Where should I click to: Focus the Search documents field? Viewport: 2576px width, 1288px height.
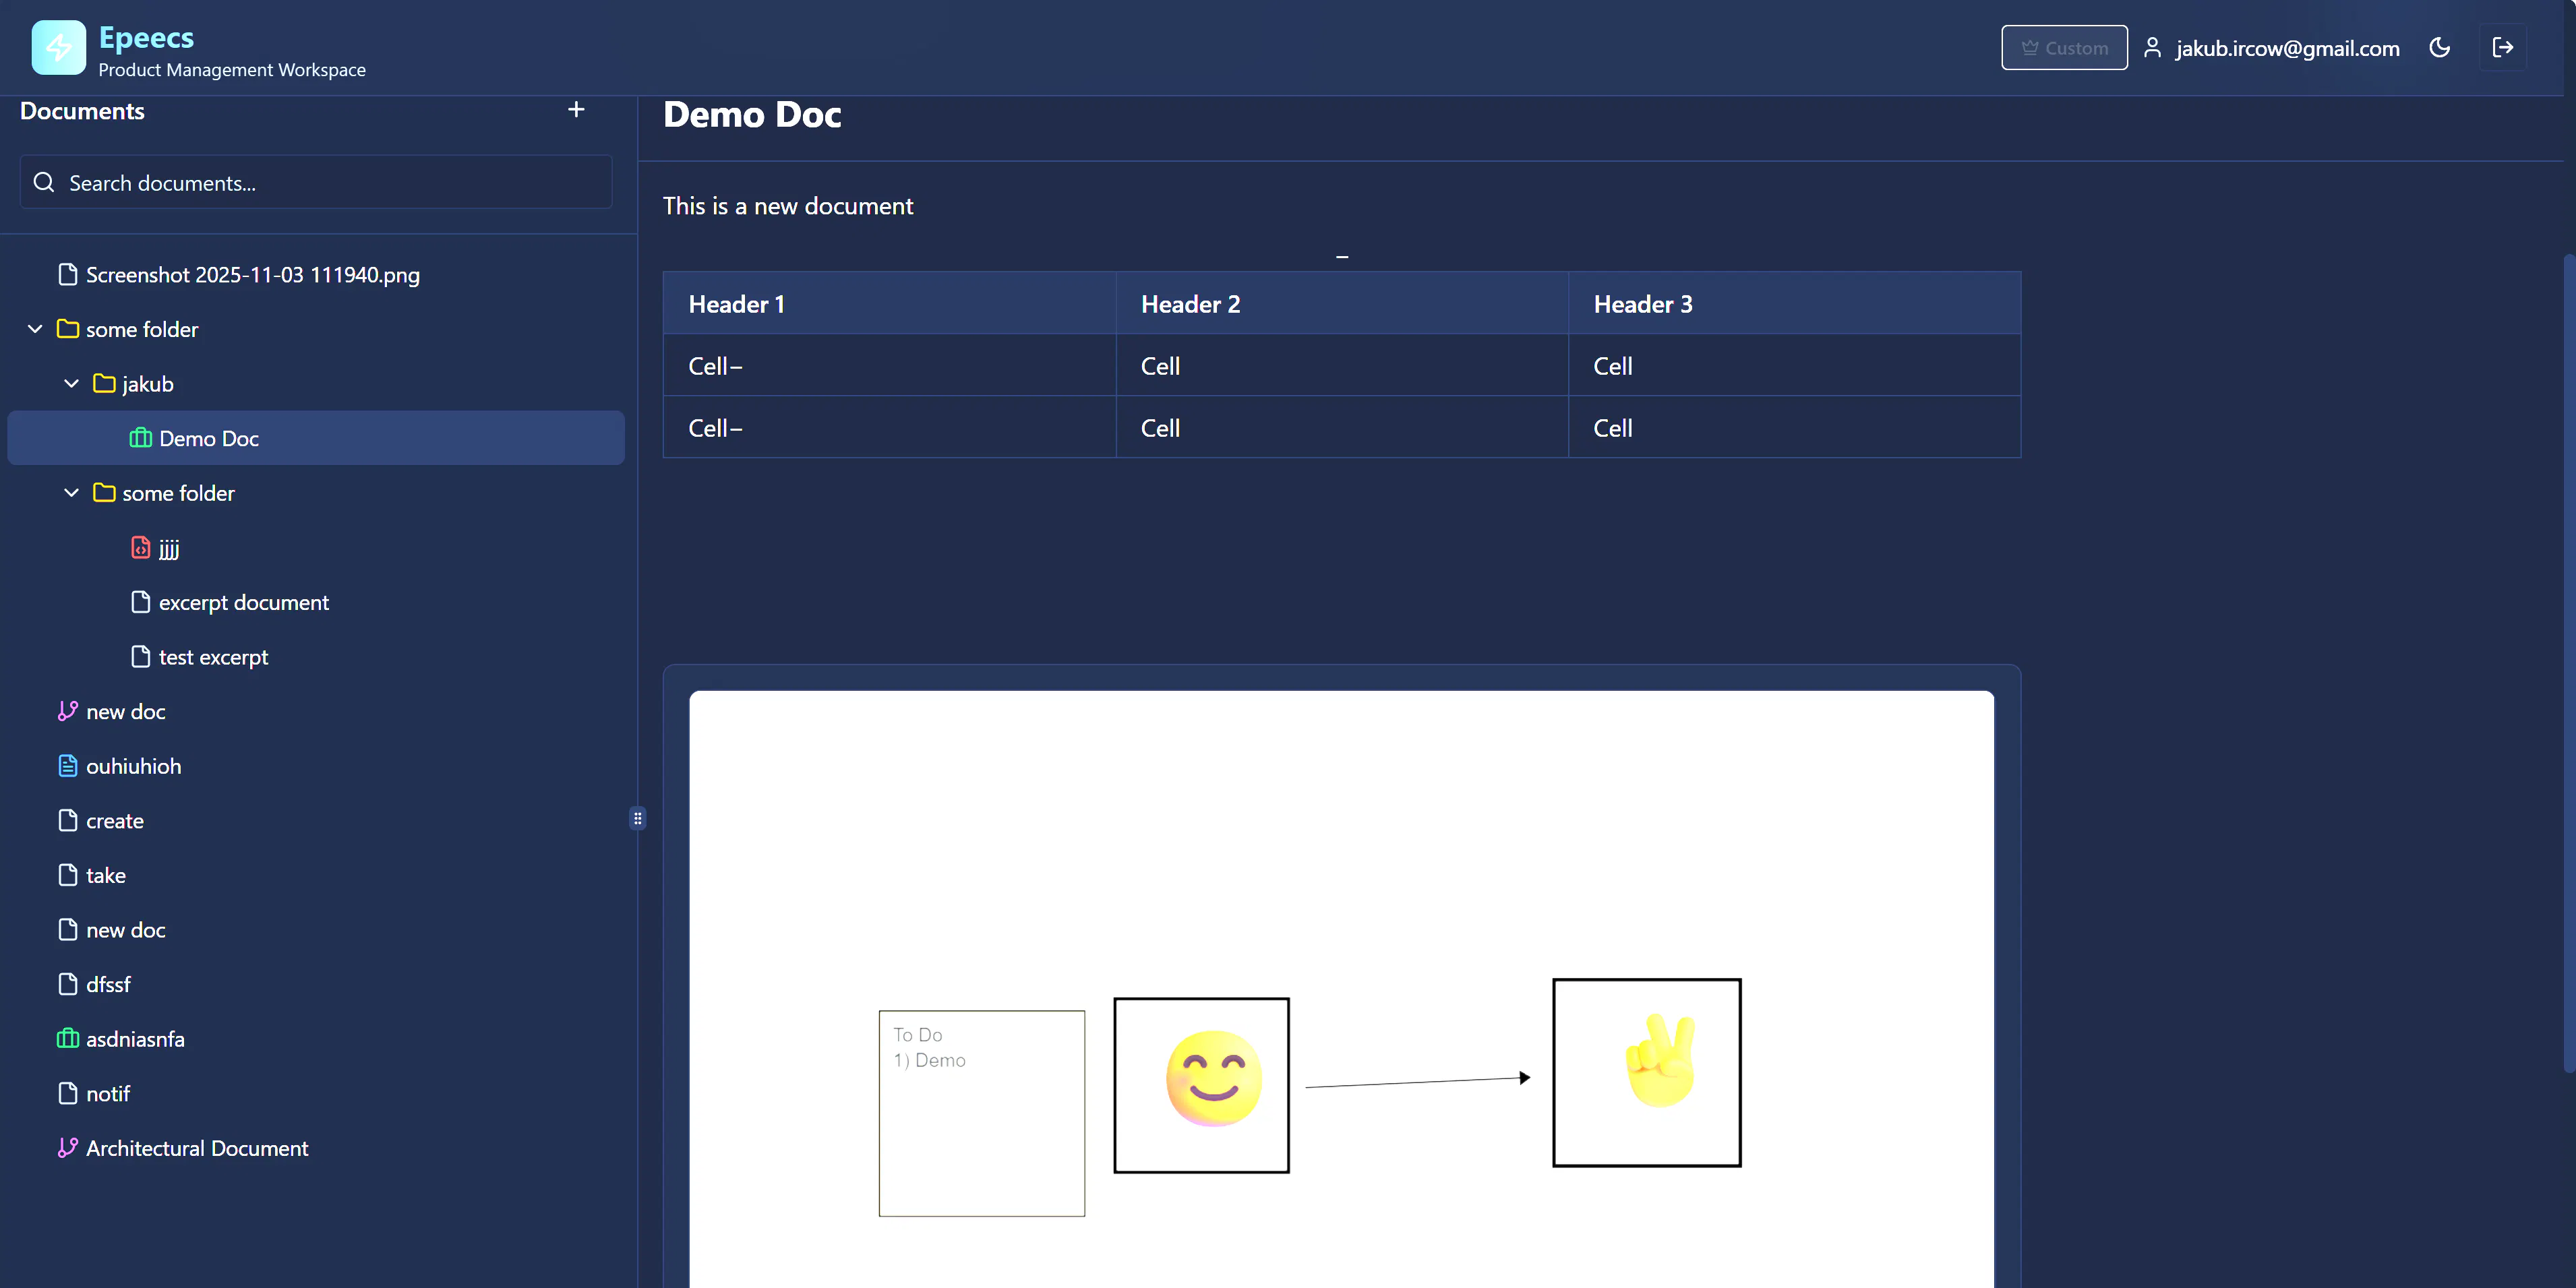pyautogui.click(x=316, y=182)
